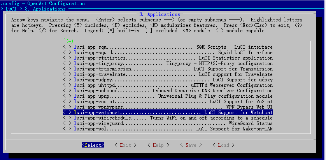Click 'LuCI Statistics Application' description
The width and height of the screenshot is (326, 160).
pyautogui.click(x=236, y=58)
